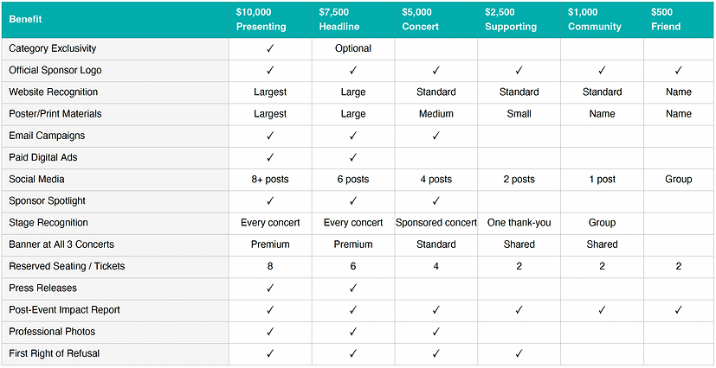Click the Sponsored concert Stage Recognition cell

(x=436, y=223)
